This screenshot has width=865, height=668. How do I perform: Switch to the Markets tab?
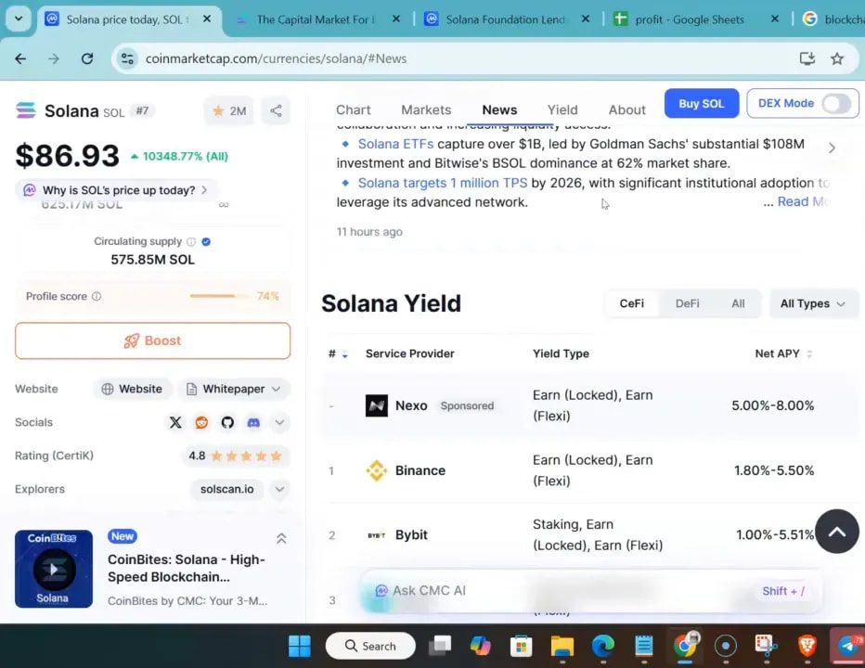click(426, 109)
